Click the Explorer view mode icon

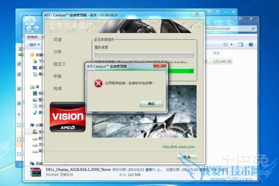click(x=225, y=45)
